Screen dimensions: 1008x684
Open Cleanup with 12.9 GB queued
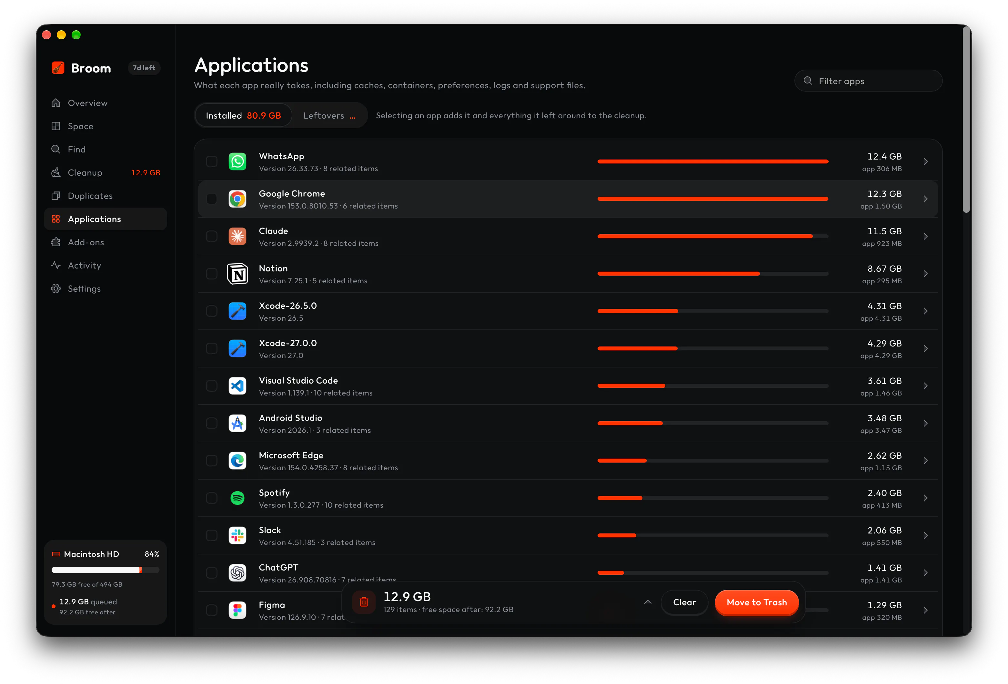click(x=106, y=172)
